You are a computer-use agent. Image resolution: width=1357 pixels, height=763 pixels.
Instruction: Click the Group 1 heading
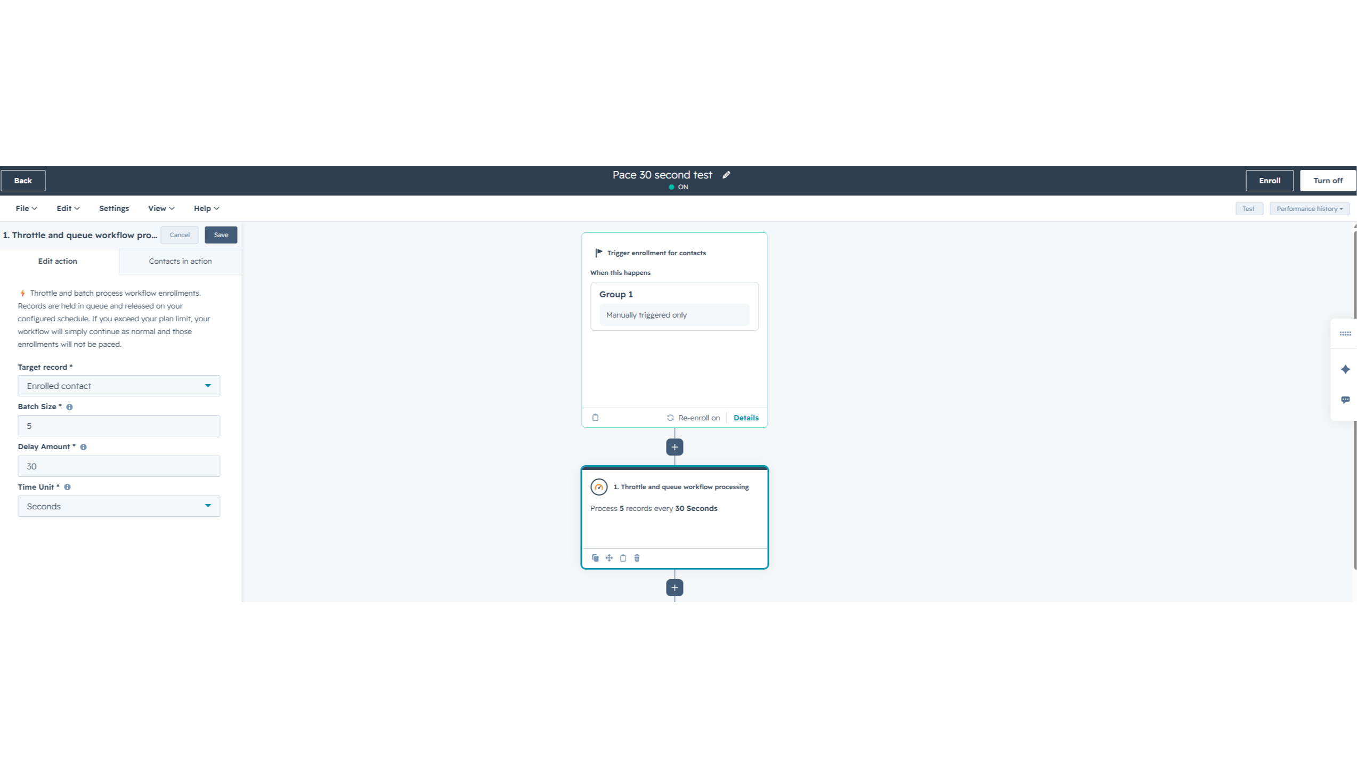coord(616,294)
